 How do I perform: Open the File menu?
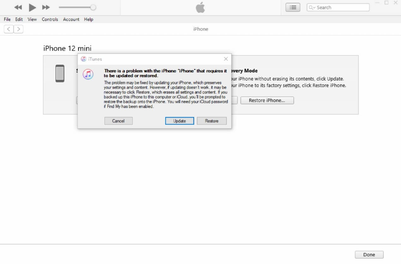pyautogui.click(x=7, y=19)
